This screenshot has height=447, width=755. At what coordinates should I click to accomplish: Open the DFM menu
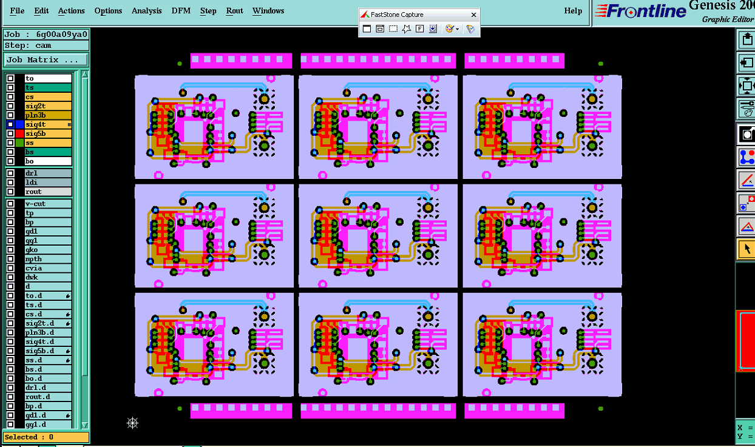click(181, 11)
